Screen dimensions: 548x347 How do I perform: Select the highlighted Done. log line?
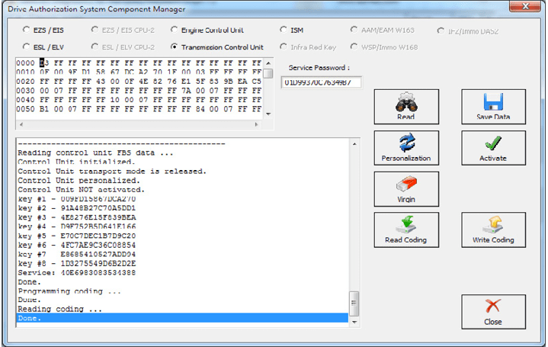(x=181, y=318)
